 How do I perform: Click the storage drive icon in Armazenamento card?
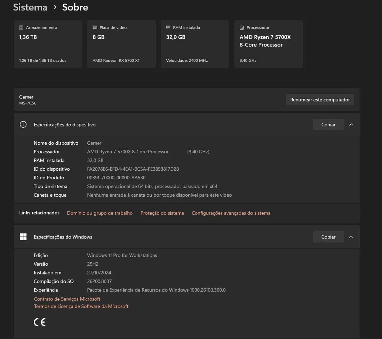pos(21,28)
